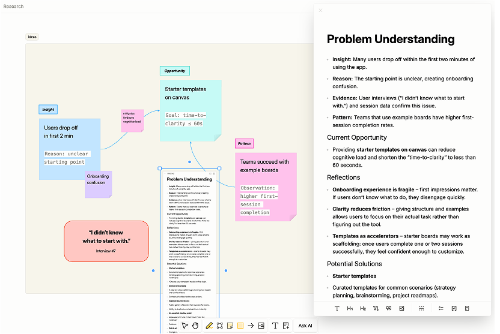Insert a divider line in document
The height and width of the screenshot is (334, 500).
pos(421,308)
